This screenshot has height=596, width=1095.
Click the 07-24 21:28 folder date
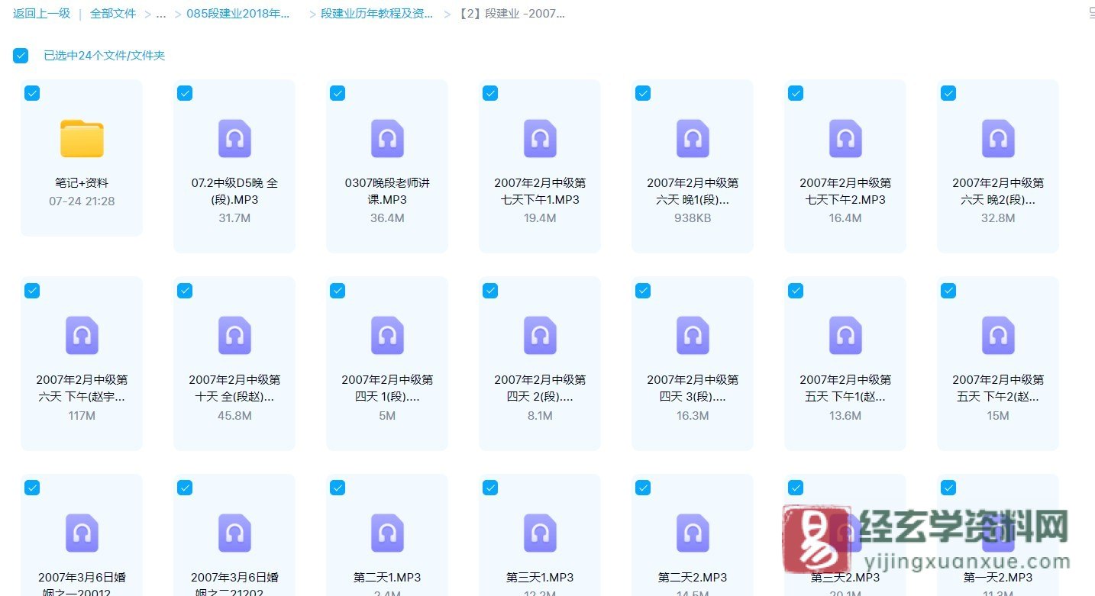coord(82,201)
